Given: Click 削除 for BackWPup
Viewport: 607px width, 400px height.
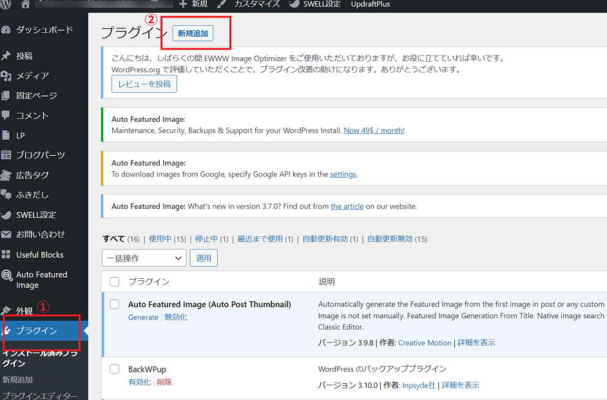Looking at the screenshot, I should (x=164, y=382).
